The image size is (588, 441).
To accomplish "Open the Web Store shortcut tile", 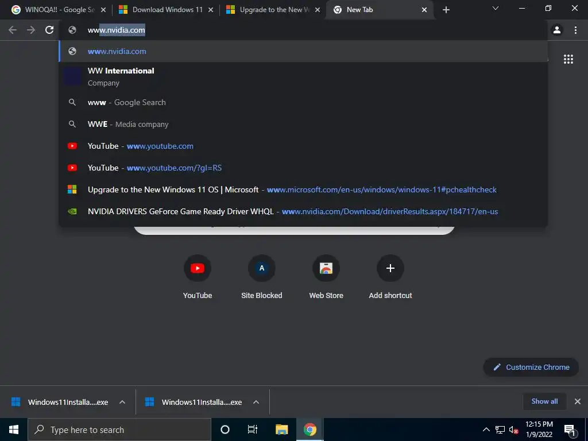I will coord(326,277).
